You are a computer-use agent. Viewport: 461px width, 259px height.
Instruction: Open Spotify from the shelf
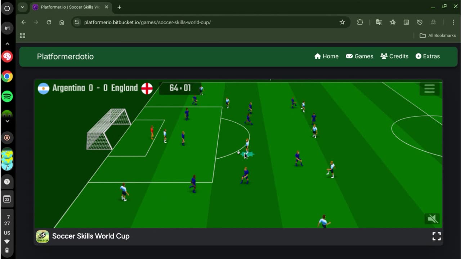coord(7,96)
